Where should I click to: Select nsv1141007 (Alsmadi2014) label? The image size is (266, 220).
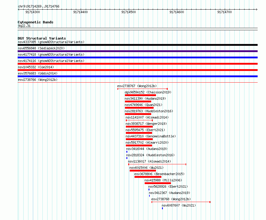[x=147, y=117]
